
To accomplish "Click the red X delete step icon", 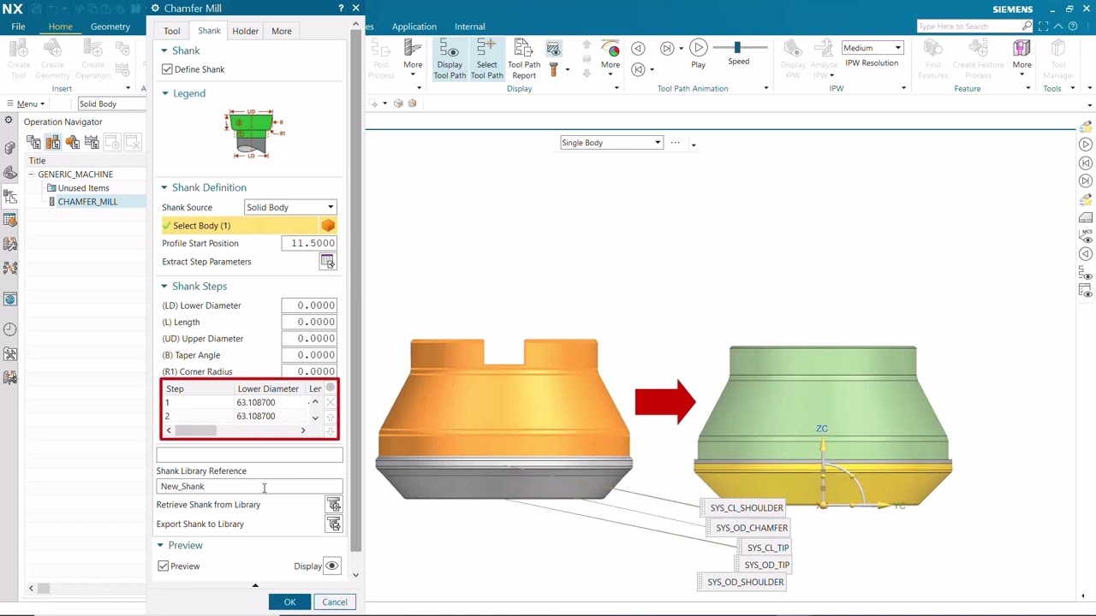I will (x=331, y=402).
